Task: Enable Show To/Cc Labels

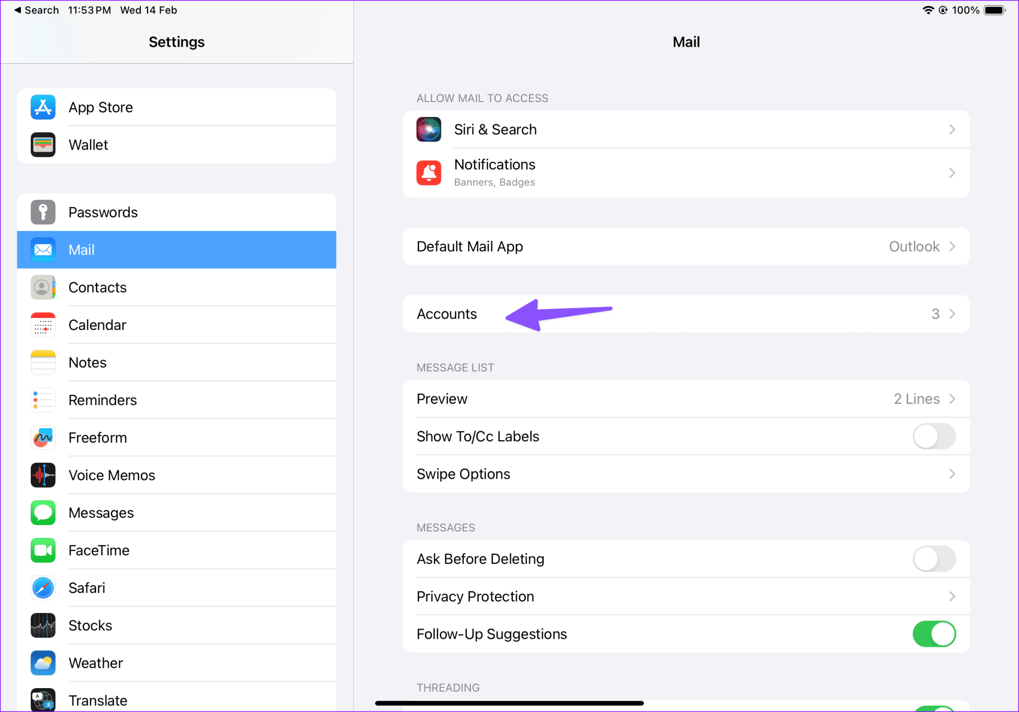Action: (934, 436)
